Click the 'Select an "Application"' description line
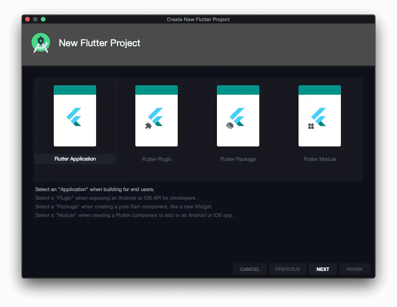Image resolution: width=397 pixels, height=307 pixels. click(x=95, y=189)
